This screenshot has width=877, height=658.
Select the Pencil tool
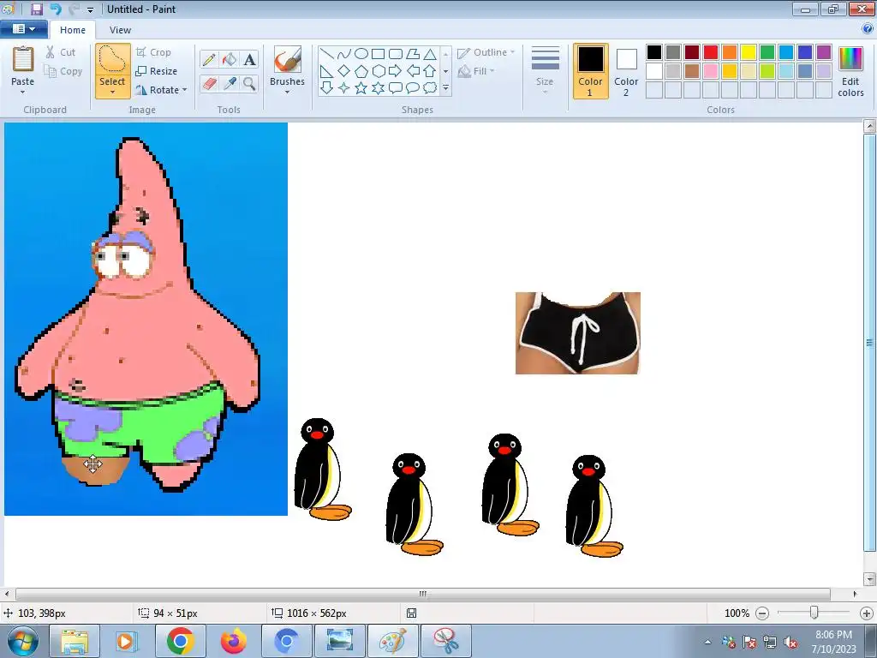[x=209, y=59]
